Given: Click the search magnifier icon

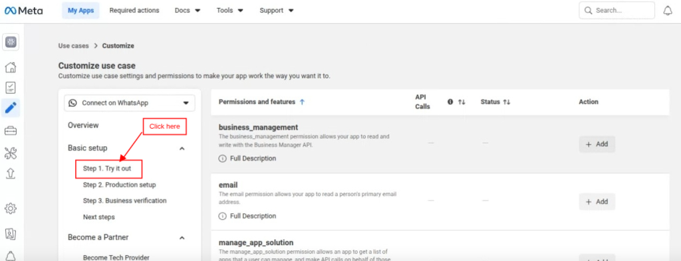Looking at the screenshot, I should (589, 11).
